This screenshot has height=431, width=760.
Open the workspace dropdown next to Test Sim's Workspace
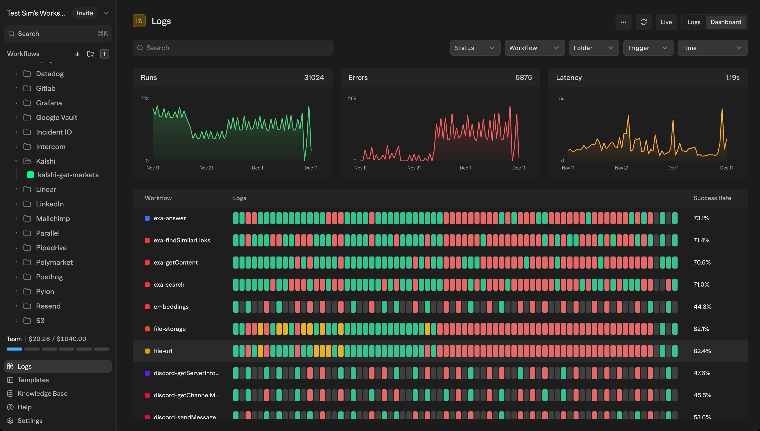point(106,13)
